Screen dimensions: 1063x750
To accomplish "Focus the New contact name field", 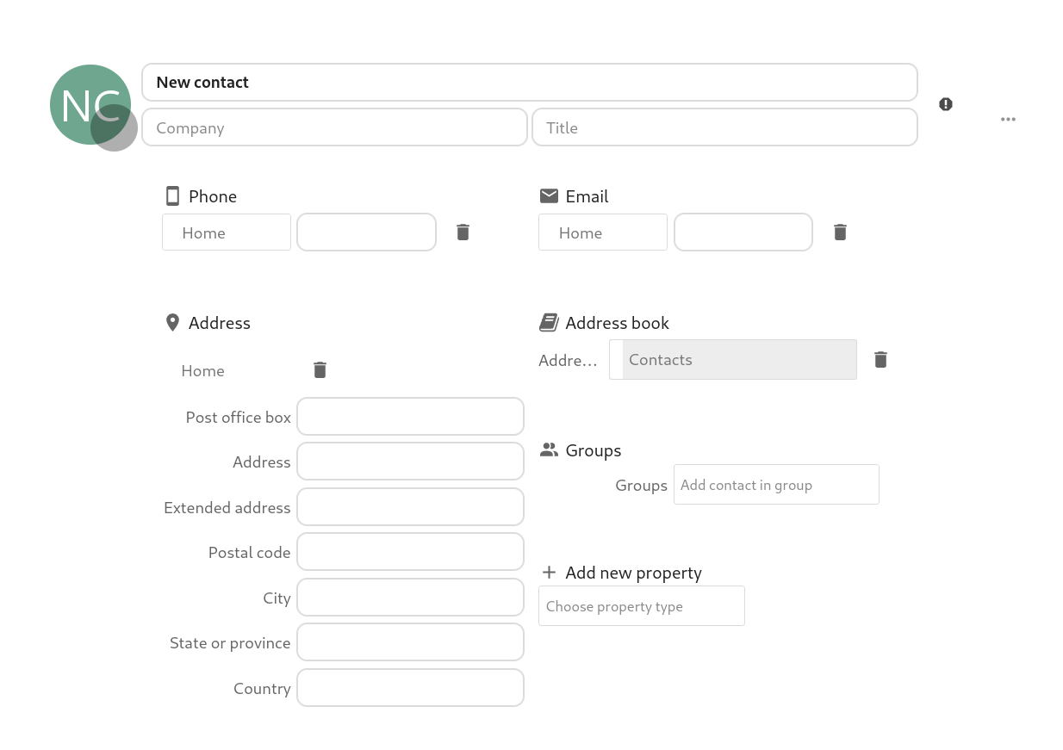I will point(530,83).
